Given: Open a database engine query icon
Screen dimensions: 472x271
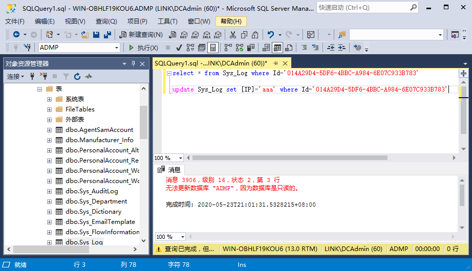Looking at the screenshot, I should 173,35.
